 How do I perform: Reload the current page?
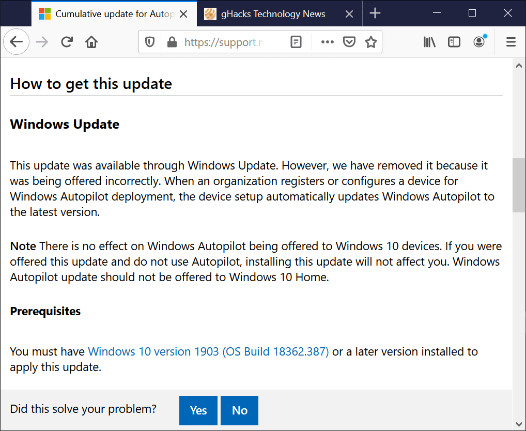(67, 42)
